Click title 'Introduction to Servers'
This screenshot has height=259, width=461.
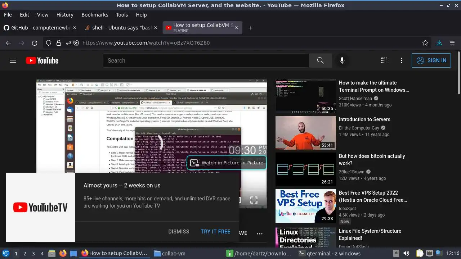(x=364, y=119)
